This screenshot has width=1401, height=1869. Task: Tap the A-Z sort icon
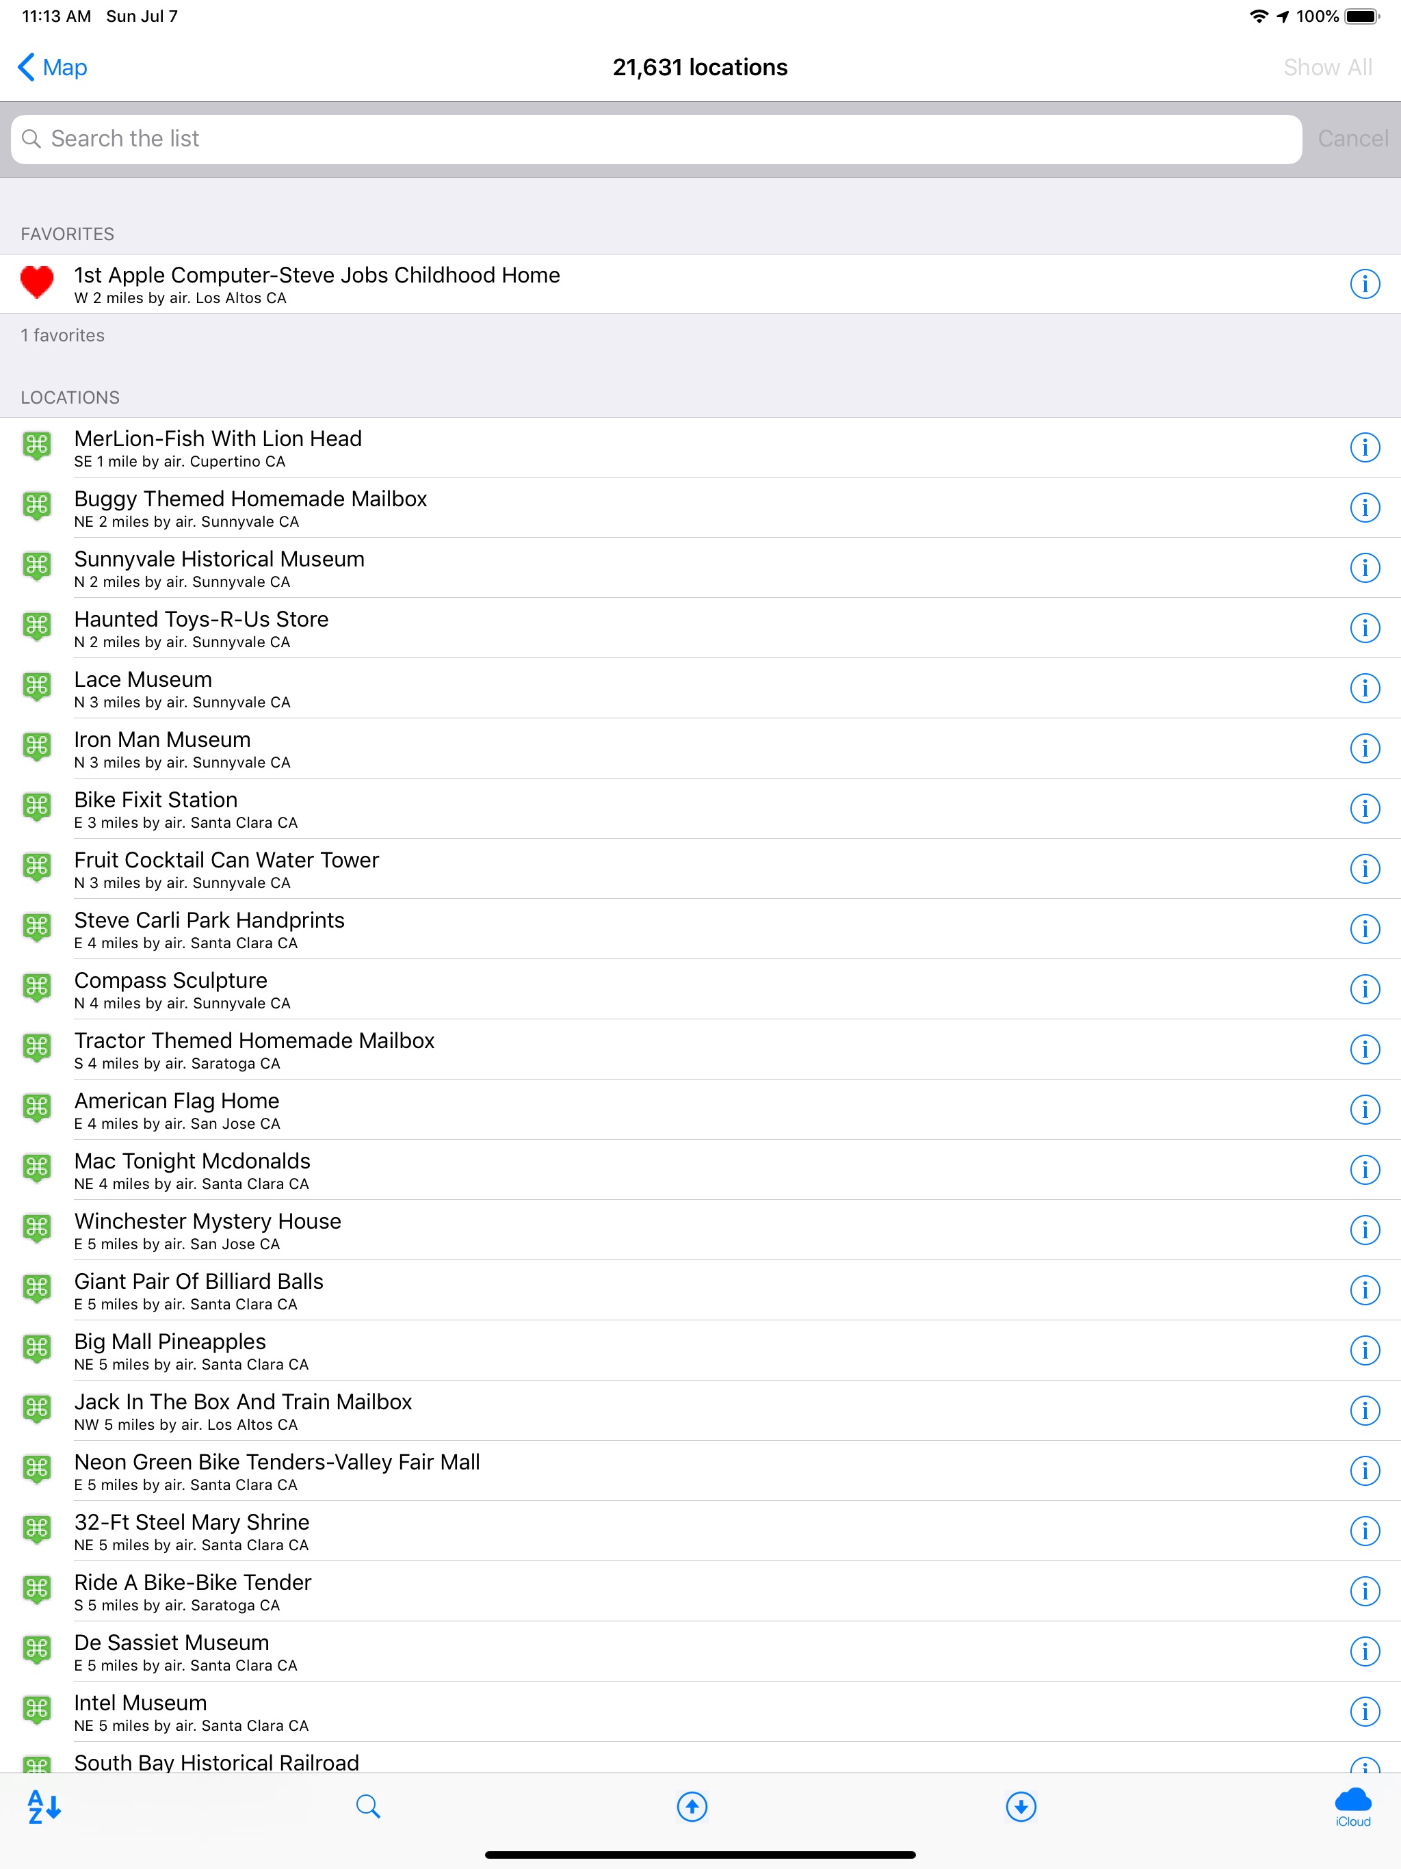tap(44, 1807)
